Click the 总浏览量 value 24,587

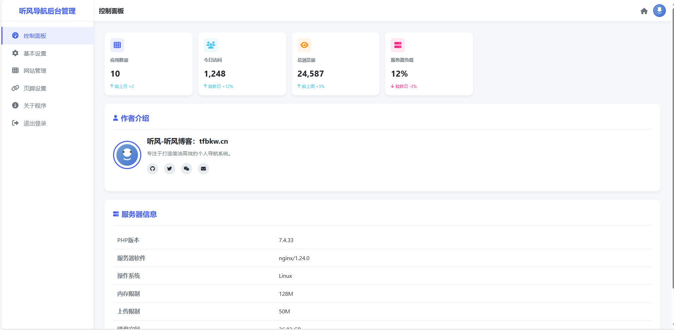pos(311,74)
